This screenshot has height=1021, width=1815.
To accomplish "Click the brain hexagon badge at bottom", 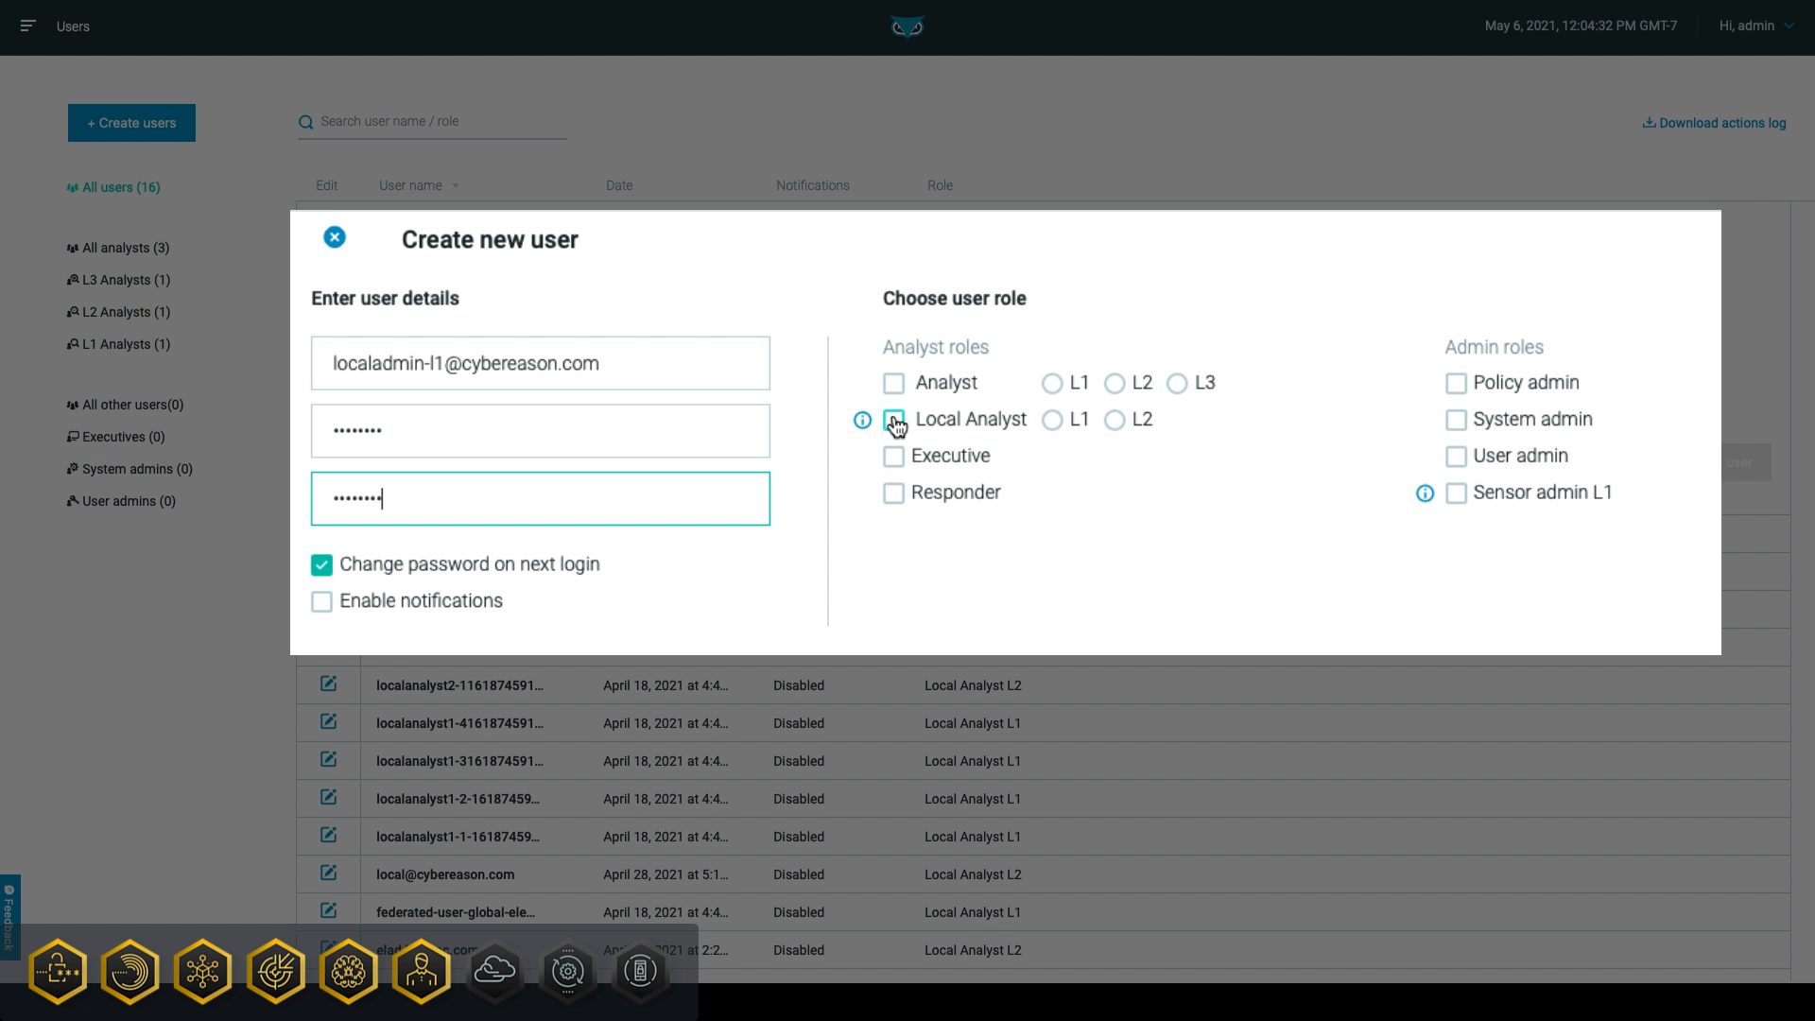I will [x=349, y=971].
